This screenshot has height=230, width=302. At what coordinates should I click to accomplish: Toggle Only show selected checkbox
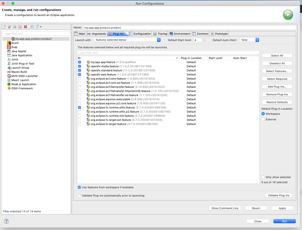point(263,177)
